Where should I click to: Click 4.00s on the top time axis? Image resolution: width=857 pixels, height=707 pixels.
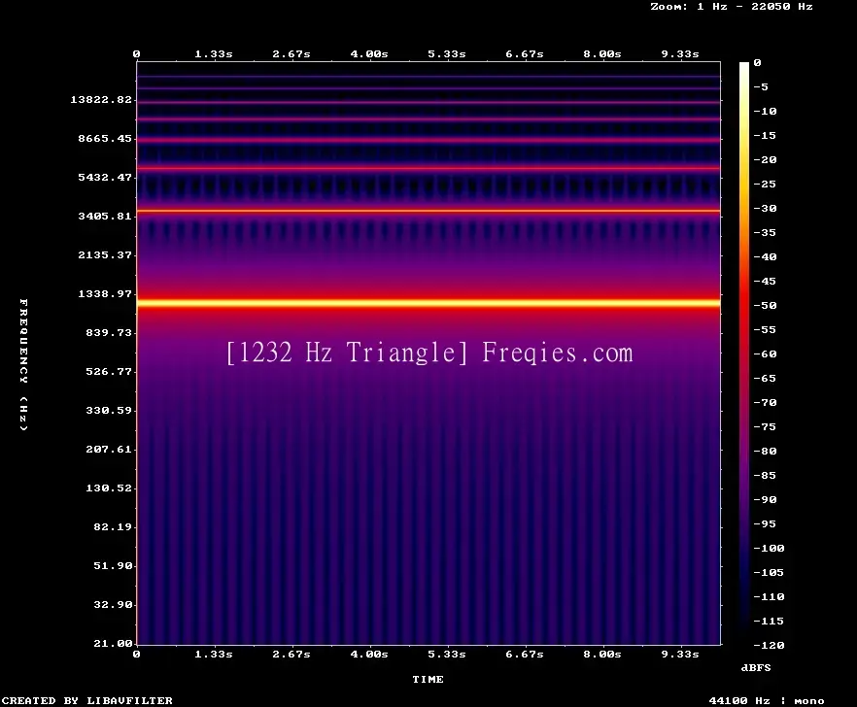click(369, 53)
